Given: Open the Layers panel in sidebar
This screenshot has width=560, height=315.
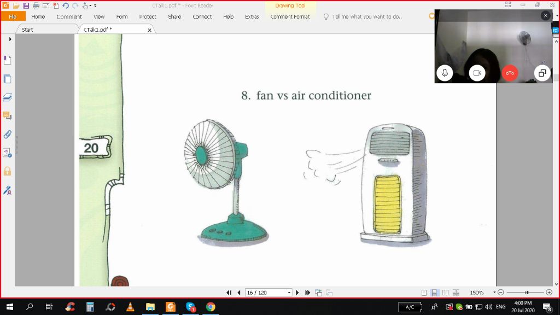Looking at the screenshot, I should pyautogui.click(x=7, y=97).
